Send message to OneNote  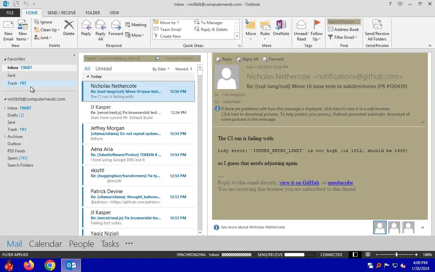tap(281, 28)
